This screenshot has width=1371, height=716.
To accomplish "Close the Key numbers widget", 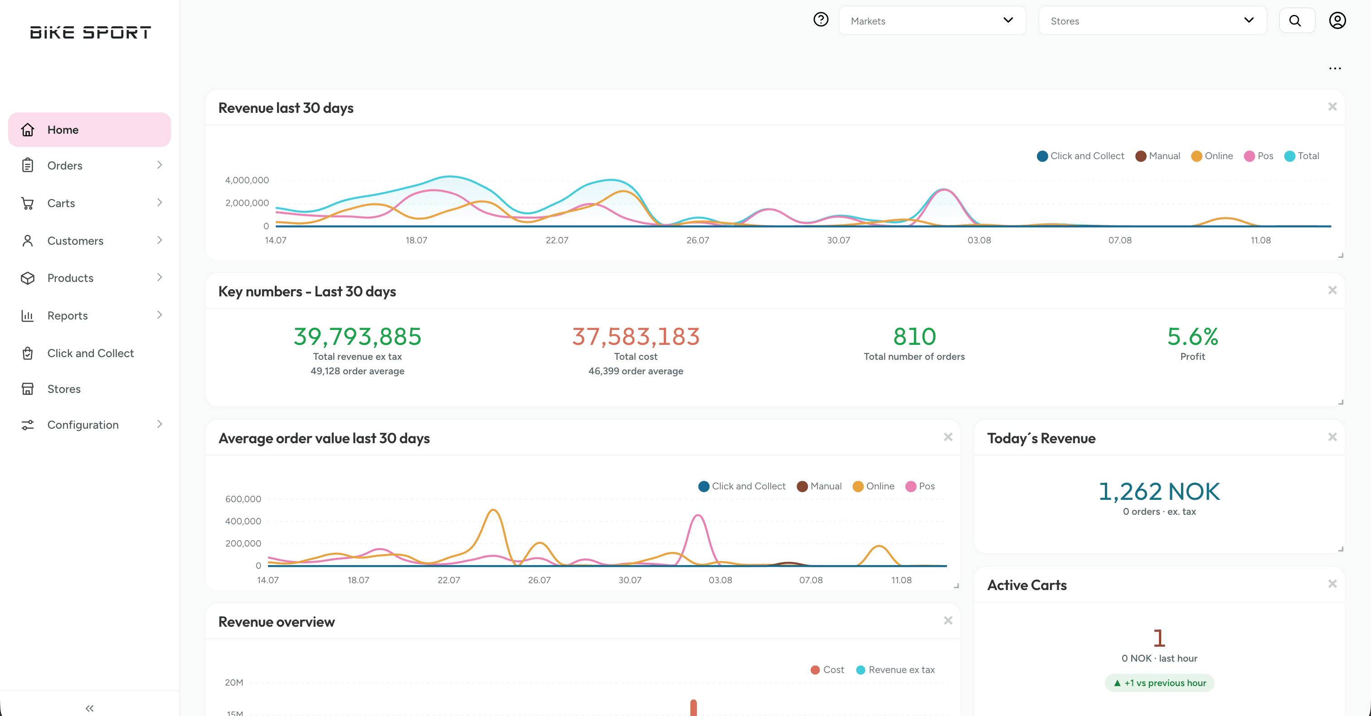I will tap(1332, 290).
